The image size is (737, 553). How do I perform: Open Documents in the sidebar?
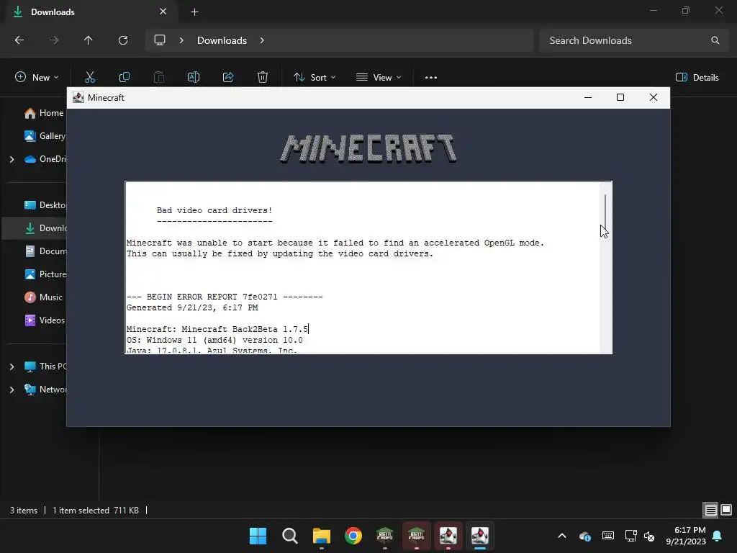(x=45, y=251)
